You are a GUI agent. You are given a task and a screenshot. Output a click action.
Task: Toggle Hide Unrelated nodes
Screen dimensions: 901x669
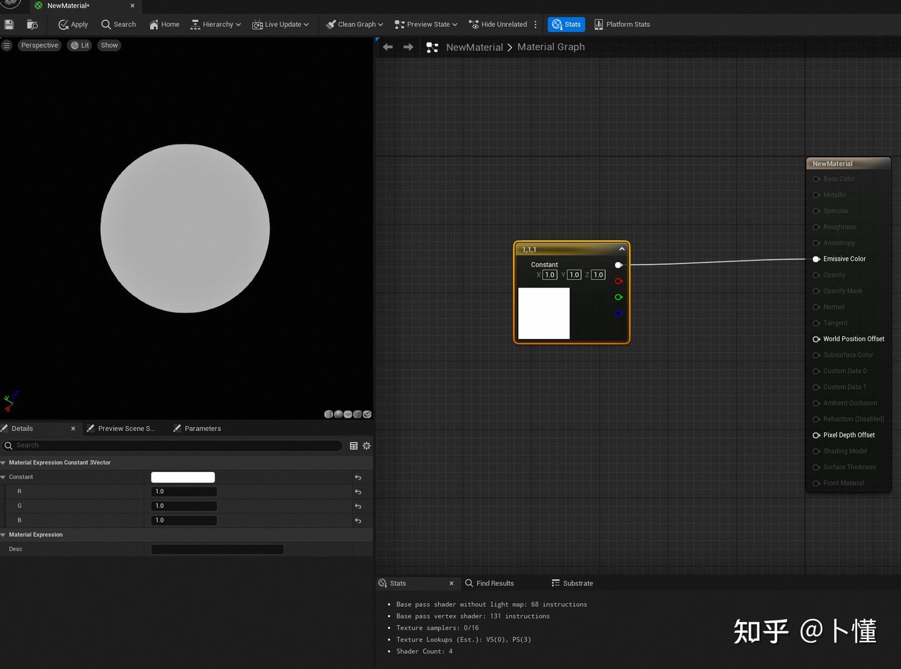(x=498, y=24)
